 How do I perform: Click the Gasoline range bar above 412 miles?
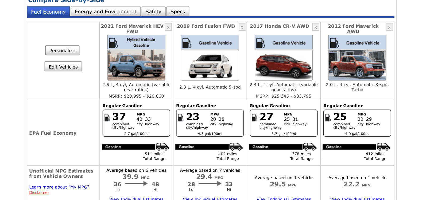[350, 147]
